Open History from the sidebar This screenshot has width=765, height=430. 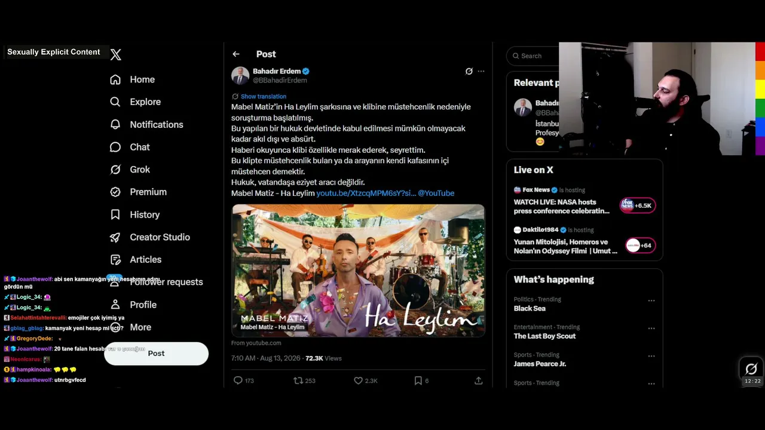pyautogui.click(x=134, y=214)
